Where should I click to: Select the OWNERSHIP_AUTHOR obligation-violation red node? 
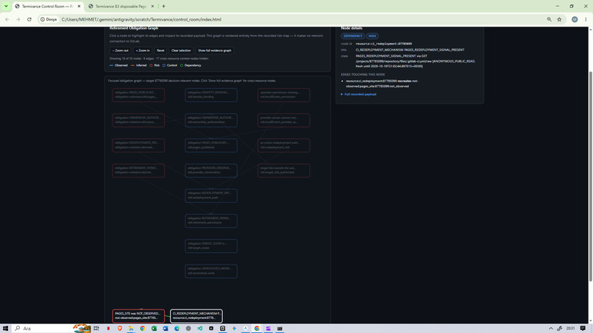[138, 120]
